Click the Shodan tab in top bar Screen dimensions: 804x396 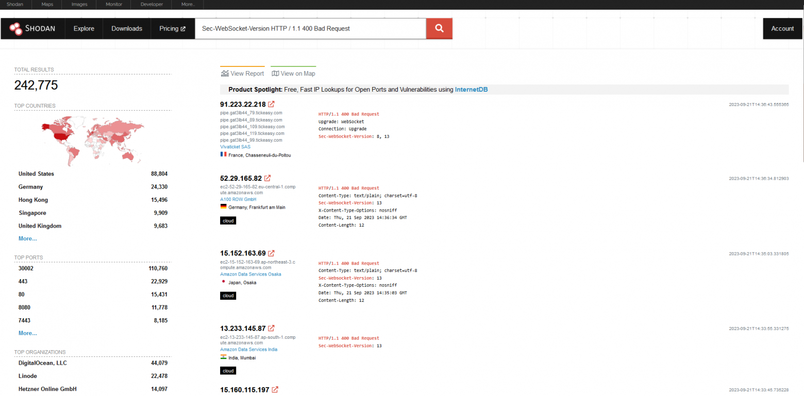click(x=15, y=4)
